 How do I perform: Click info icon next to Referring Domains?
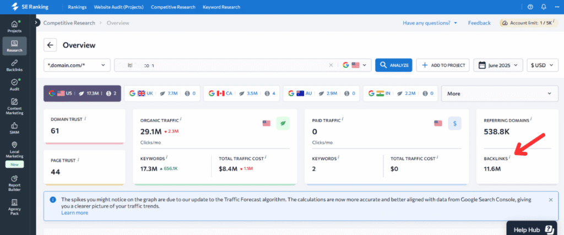click(x=531, y=118)
